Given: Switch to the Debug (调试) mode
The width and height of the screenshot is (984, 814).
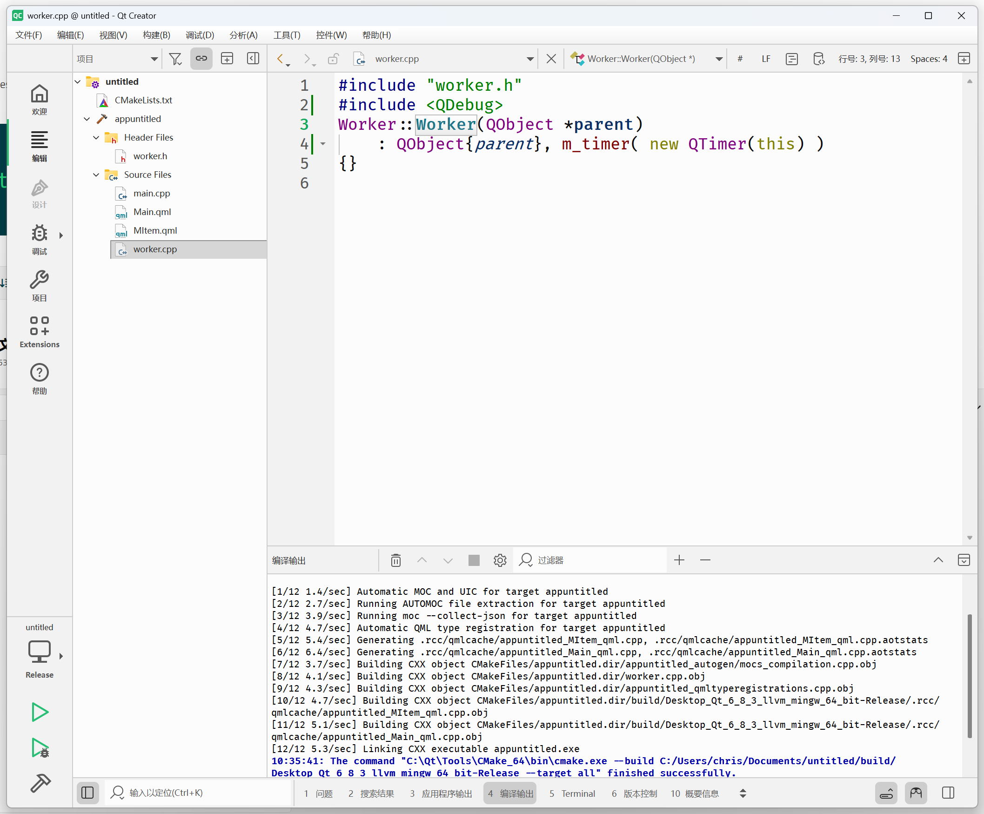Looking at the screenshot, I should click(40, 240).
